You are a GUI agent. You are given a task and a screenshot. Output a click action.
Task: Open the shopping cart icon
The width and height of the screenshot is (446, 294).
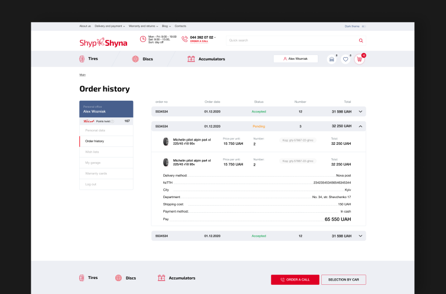click(x=359, y=59)
